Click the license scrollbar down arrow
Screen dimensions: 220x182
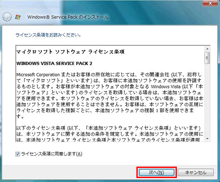coord(207,138)
